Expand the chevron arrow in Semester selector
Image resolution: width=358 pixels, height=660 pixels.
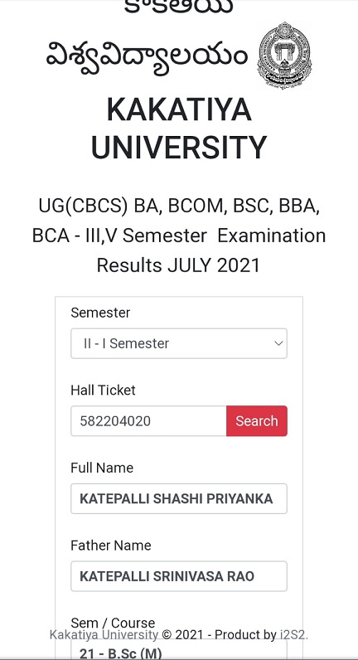(278, 343)
